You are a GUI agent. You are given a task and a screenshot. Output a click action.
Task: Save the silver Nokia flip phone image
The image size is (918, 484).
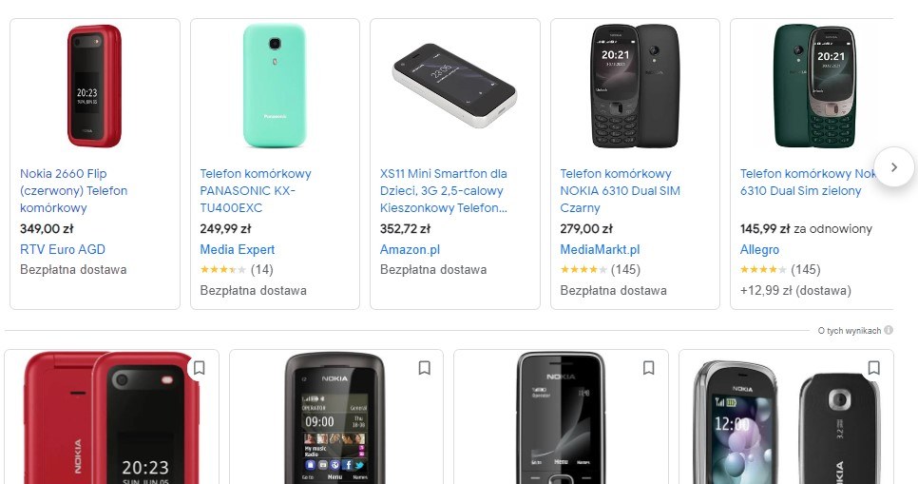[873, 368]
